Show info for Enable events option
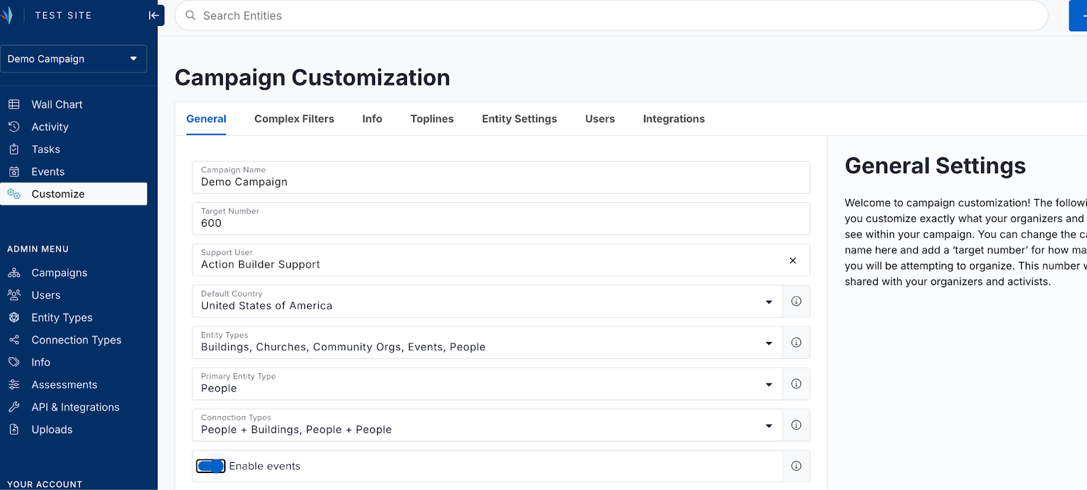This screenshot has height=490, width=1087. pos(796,466)
